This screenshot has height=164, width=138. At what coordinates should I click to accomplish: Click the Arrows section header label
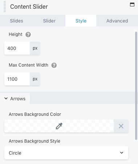(x=18, y=99)
